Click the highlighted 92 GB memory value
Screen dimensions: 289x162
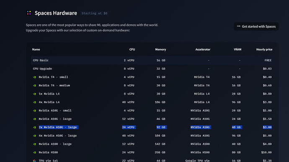(161, 127)
